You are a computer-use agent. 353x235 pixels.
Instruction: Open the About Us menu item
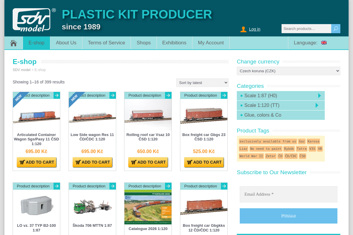coord(66,43)
